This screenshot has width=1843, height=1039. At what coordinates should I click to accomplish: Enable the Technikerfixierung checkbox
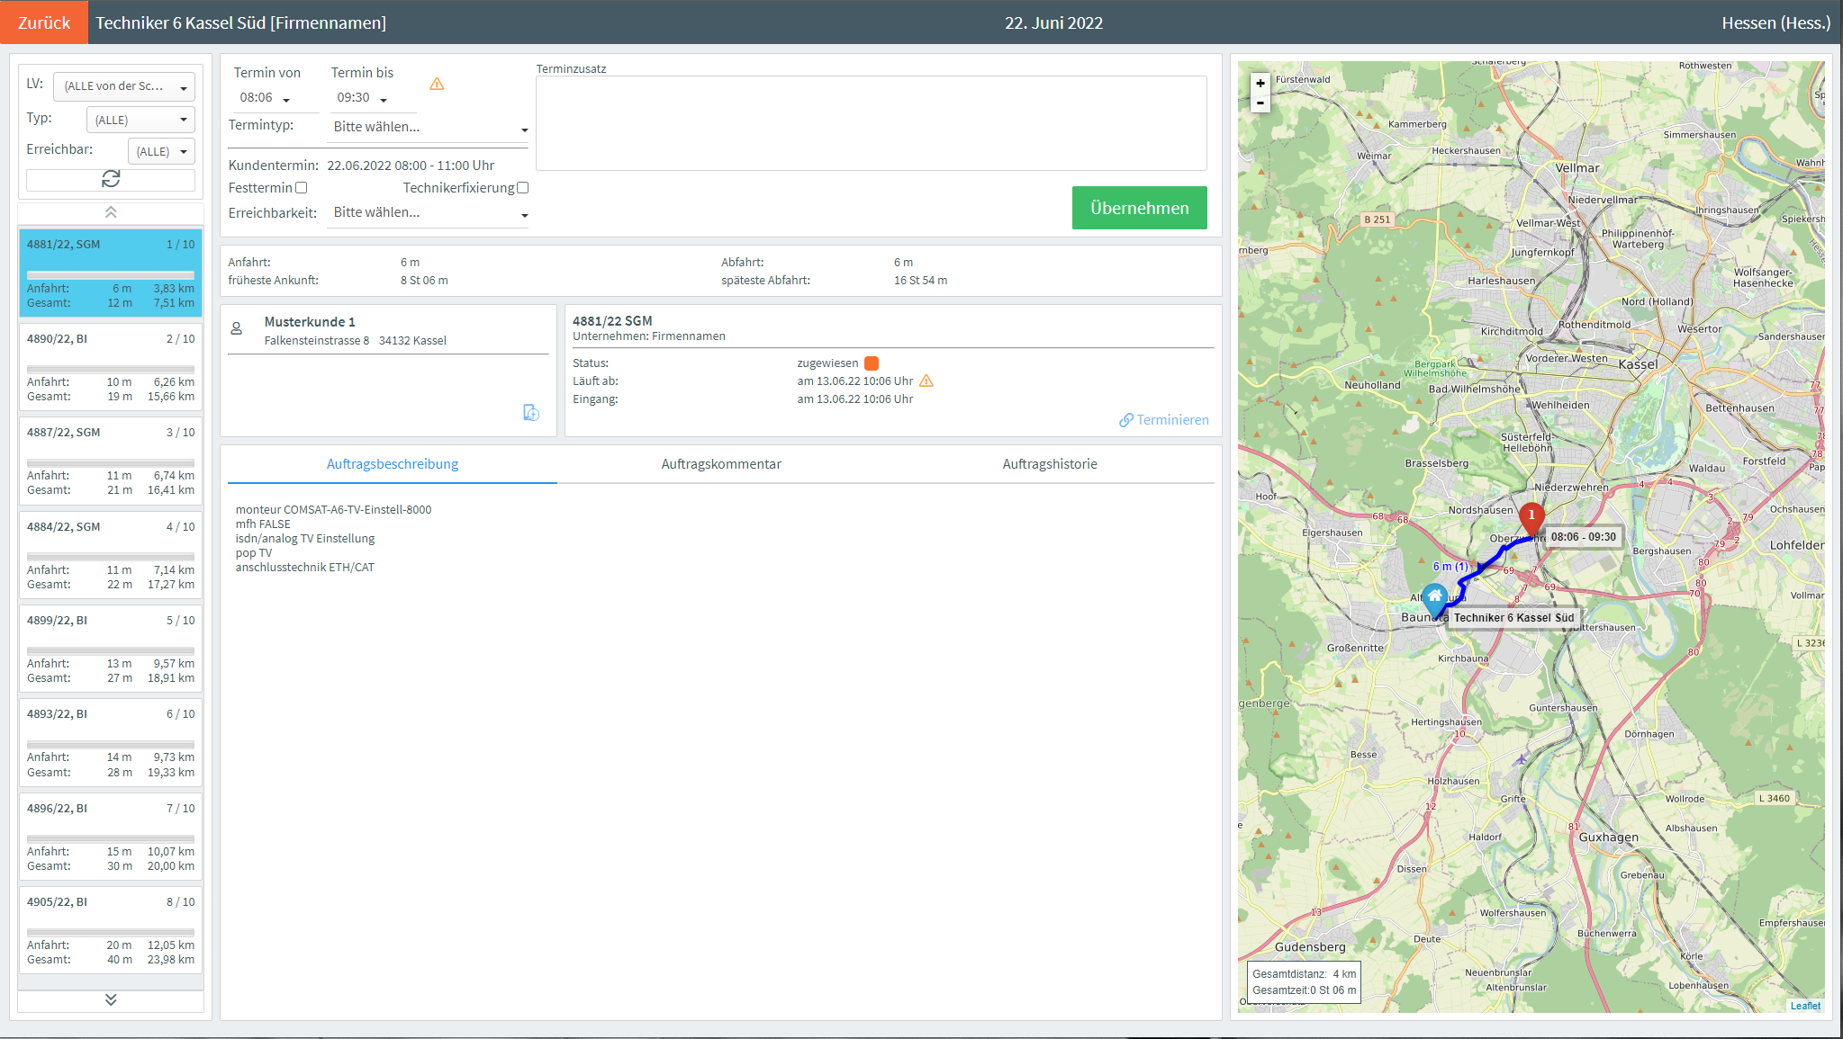[523, 188]
